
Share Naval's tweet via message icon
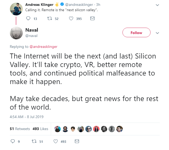click(x=77, y=141)
